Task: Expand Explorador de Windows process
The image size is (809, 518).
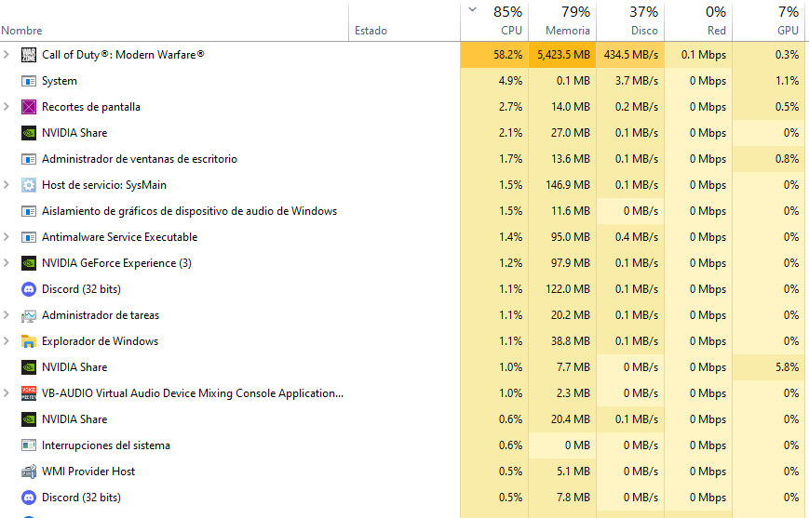Action: point(7,340)
